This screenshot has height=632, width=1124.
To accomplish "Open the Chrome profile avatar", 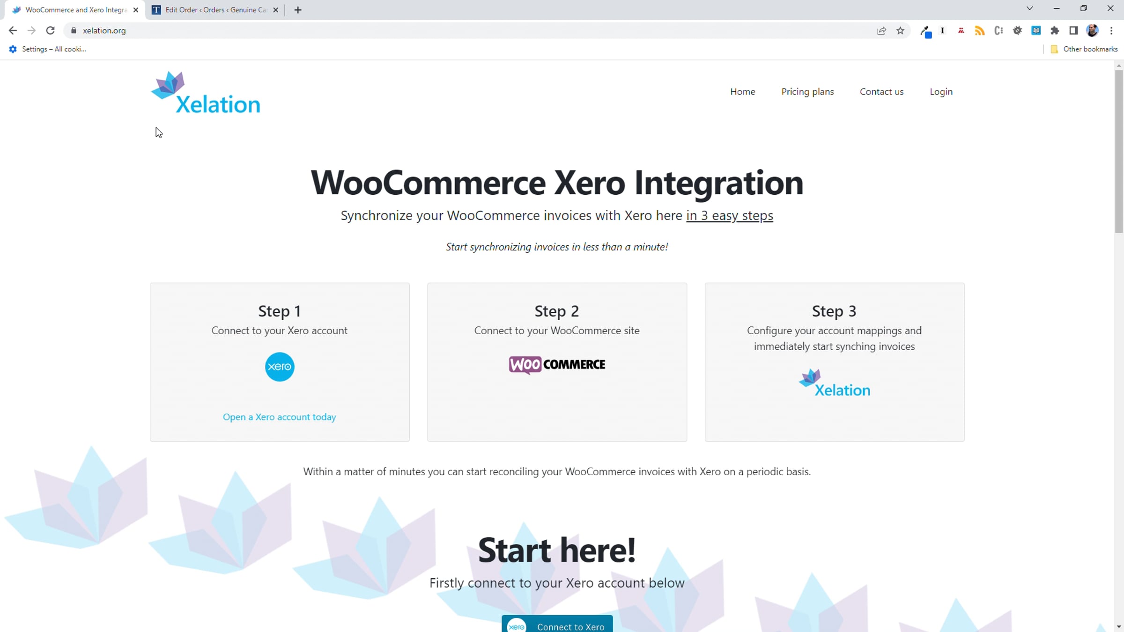I will (1092, 30).
